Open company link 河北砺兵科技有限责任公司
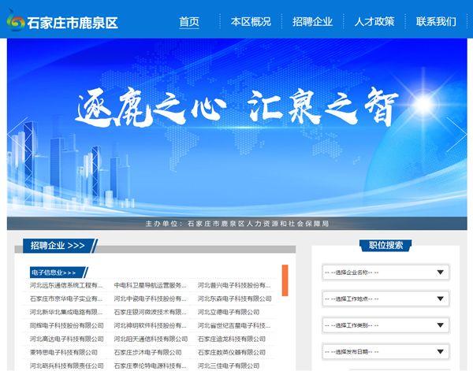Viewport: 473px width, 371px height. (x=67, y=365)
